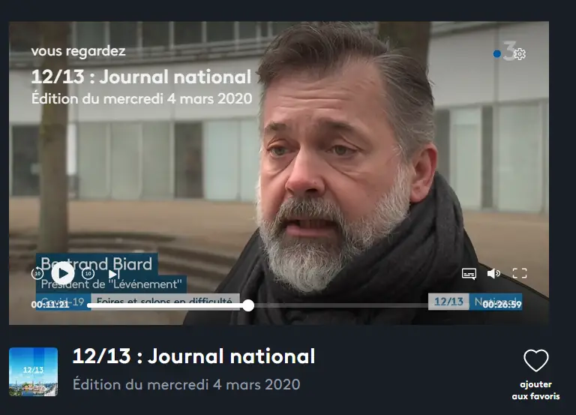This screenshot has width=576, height=415.
Task: Jump to the next video
Action: [114, 274]
